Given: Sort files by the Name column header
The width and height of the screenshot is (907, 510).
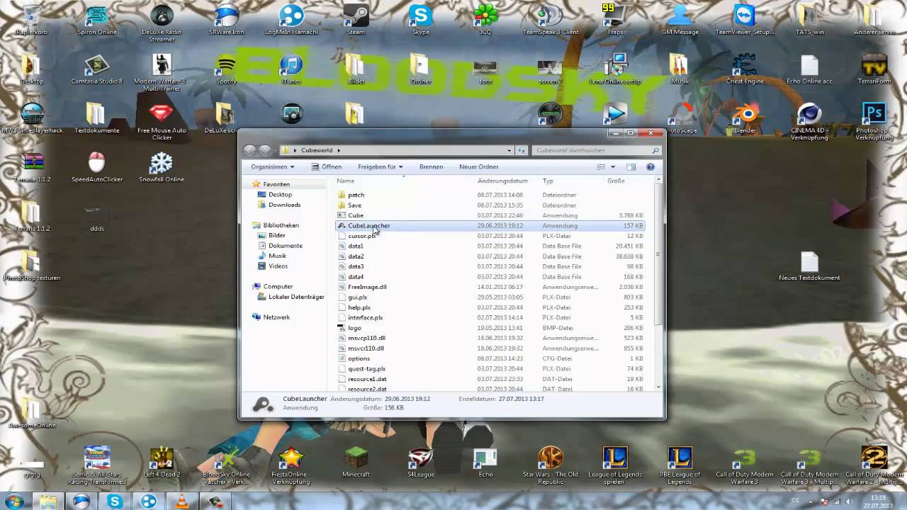Looking at the screenshot, I should pos(346,181).
